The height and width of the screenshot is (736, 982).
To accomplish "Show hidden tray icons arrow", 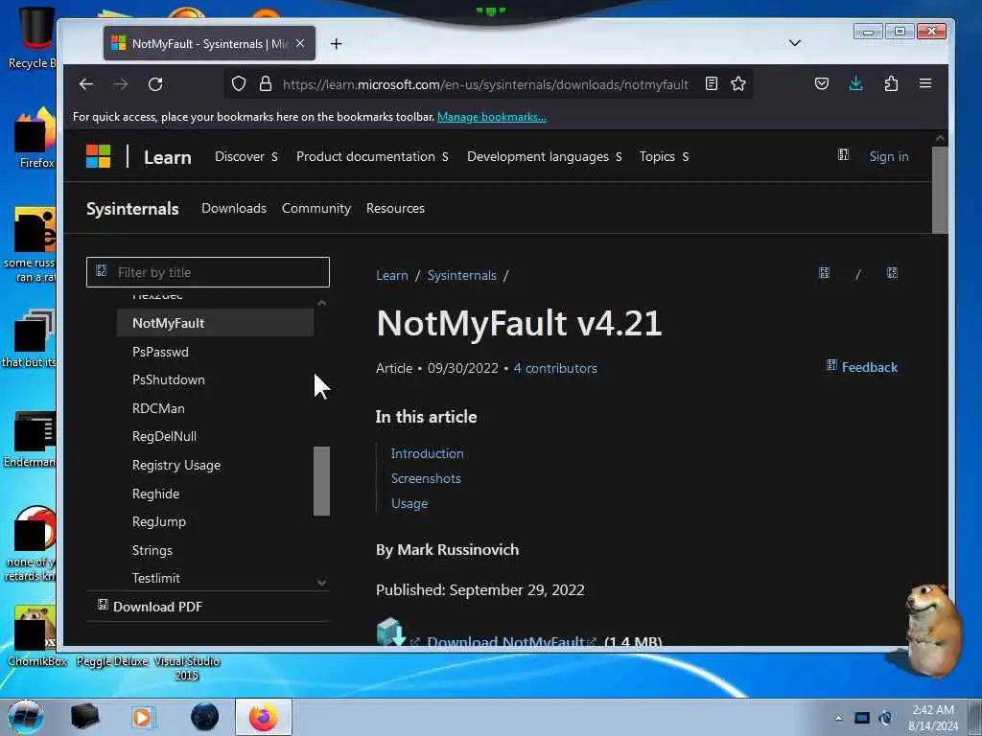I will [x=838, y=718].
